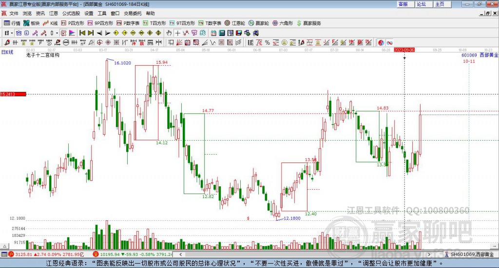This screenshot has width=499, height=268.
Task: Switch to the K线 chart view
Action: click(x=50, y=23)
